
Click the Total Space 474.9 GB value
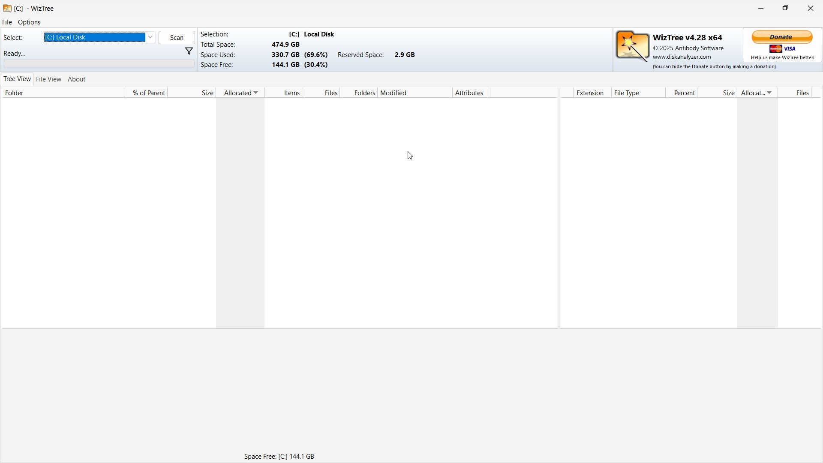[285, 45]
